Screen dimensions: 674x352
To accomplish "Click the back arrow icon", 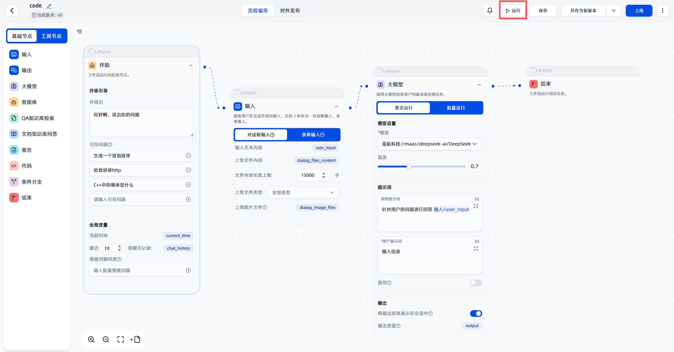I will pyautogui.click(x=12, y=11).
